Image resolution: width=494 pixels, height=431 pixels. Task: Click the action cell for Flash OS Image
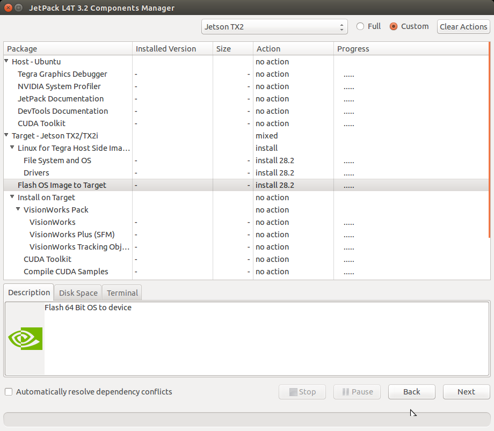pyautogui.click(x=293, y=185)
